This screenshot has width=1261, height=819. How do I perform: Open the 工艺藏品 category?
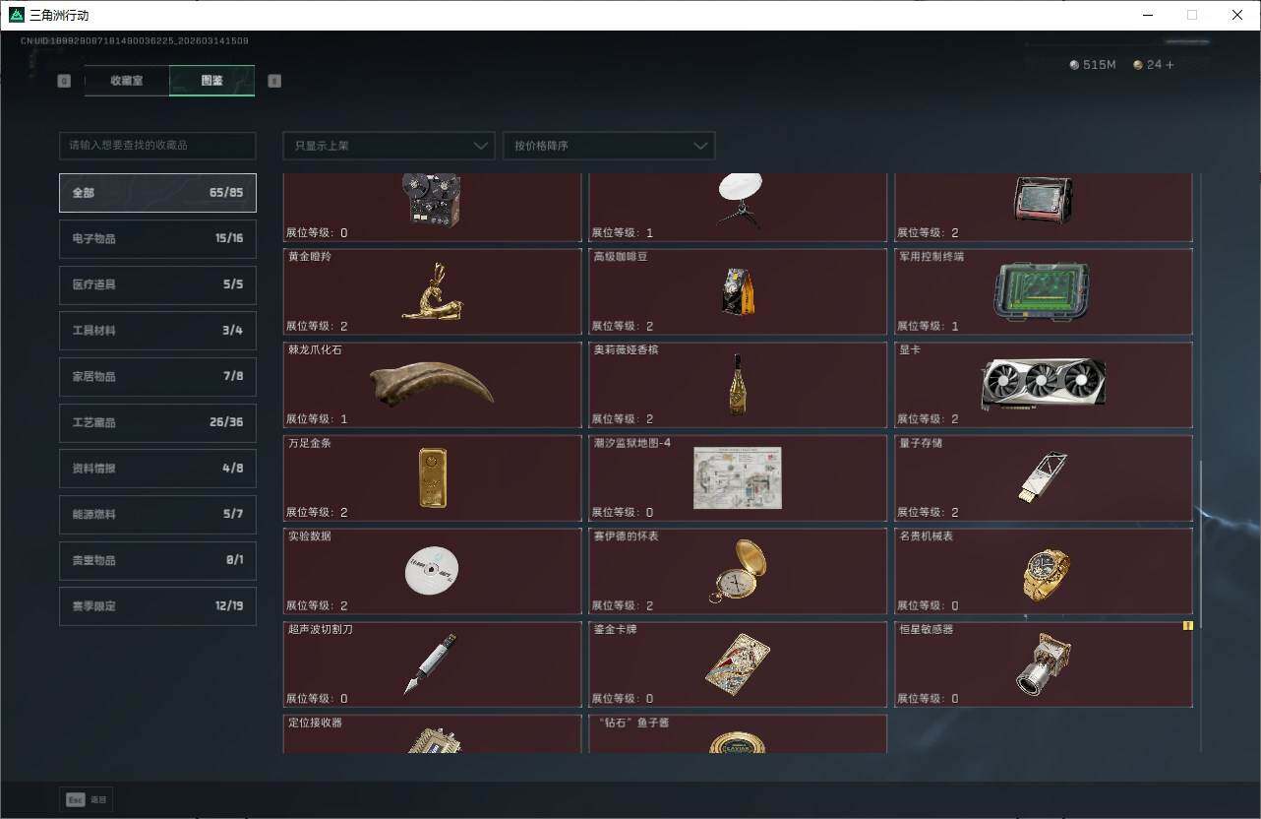(x=157, y=422)
